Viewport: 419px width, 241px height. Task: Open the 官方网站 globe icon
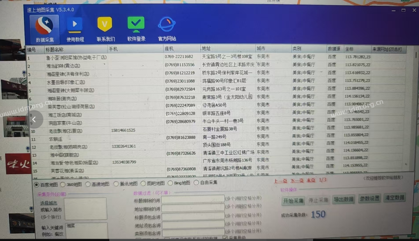click(167, 29)
